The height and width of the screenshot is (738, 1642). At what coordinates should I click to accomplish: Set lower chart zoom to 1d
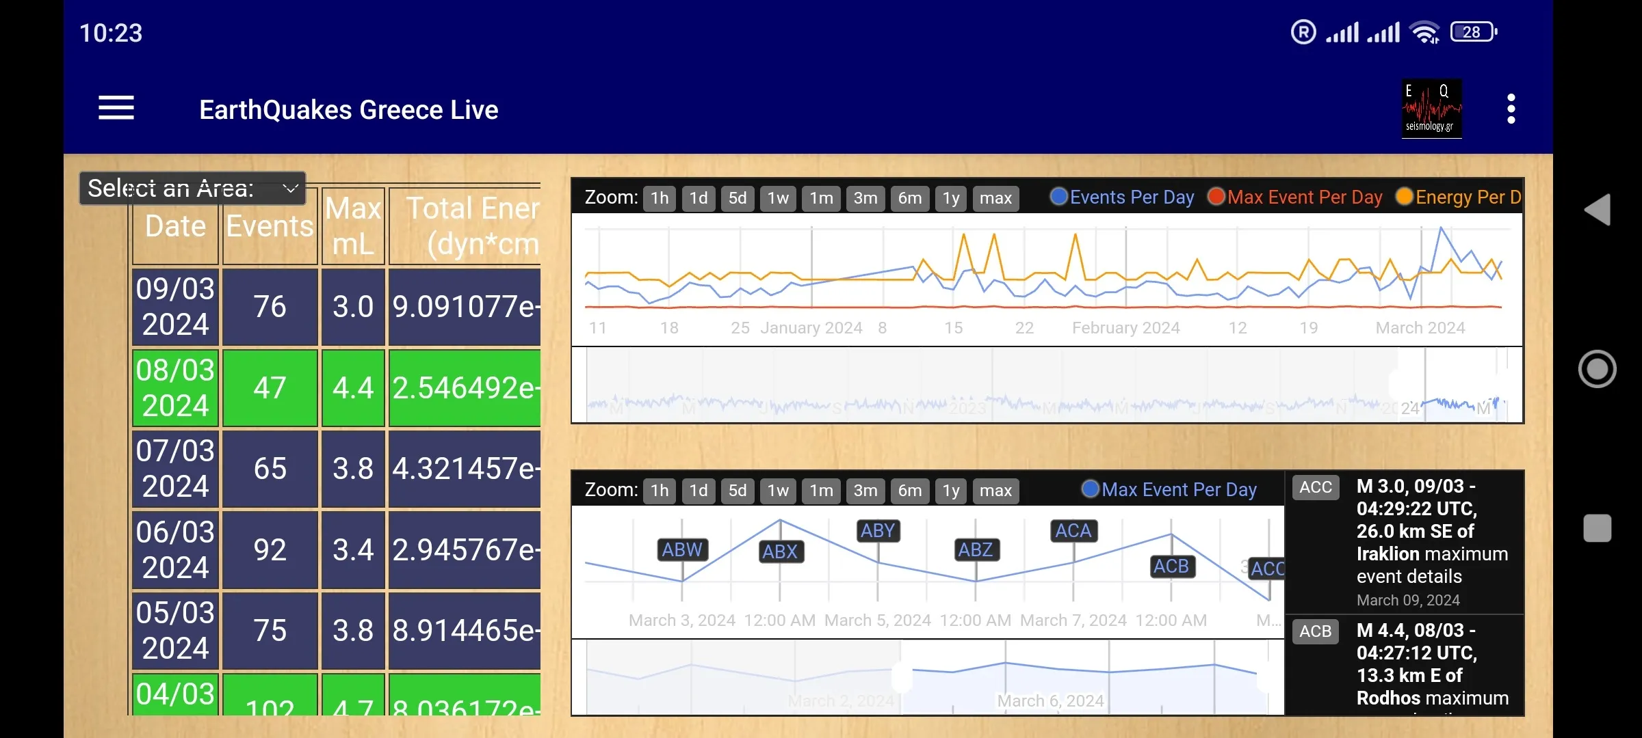tap(699, 491)
